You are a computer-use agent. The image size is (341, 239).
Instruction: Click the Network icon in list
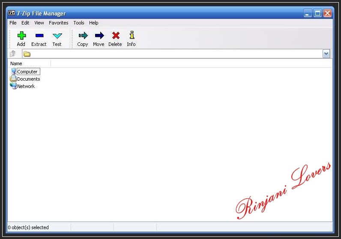click(x=13, y=86)
